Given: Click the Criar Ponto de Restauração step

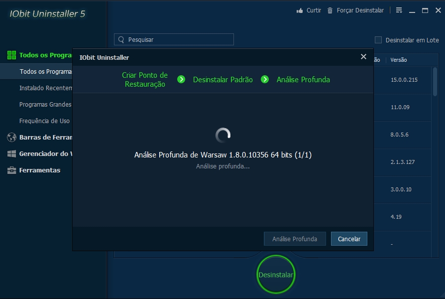Looking at the screenshot, I should coord(145,80).
